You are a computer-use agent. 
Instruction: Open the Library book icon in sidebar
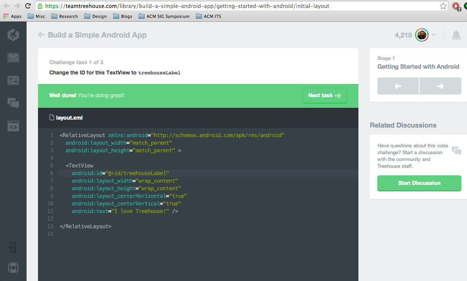click(13, 81)
